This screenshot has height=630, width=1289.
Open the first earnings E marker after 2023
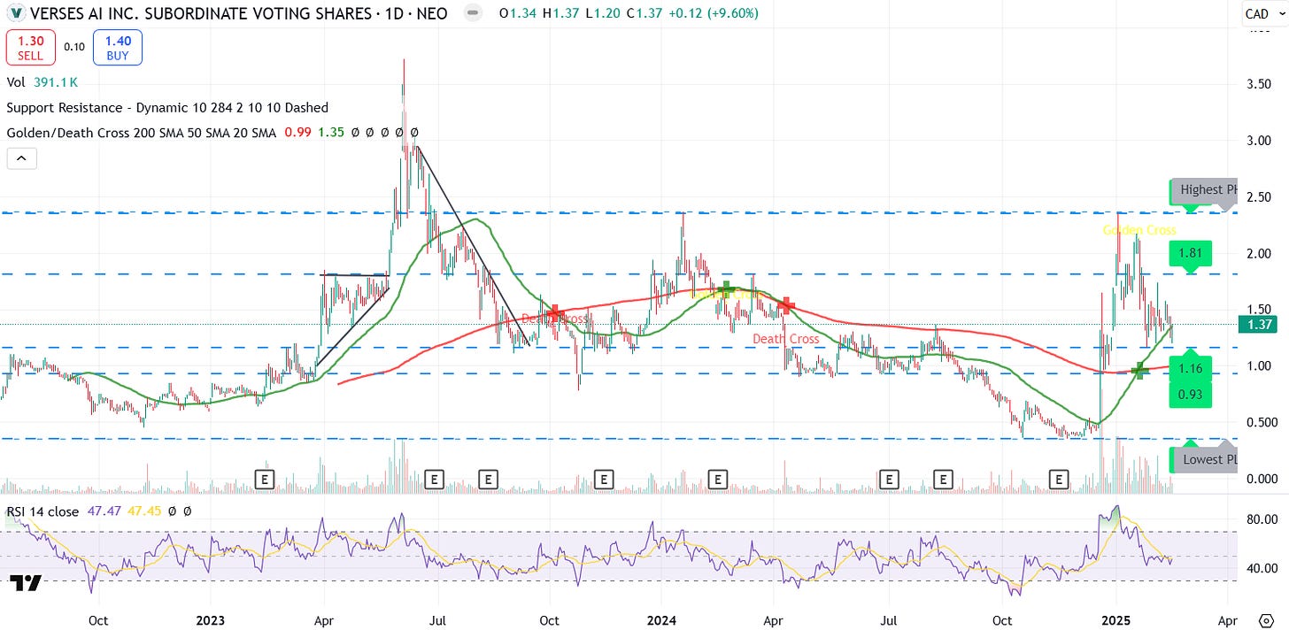[264, 479]
